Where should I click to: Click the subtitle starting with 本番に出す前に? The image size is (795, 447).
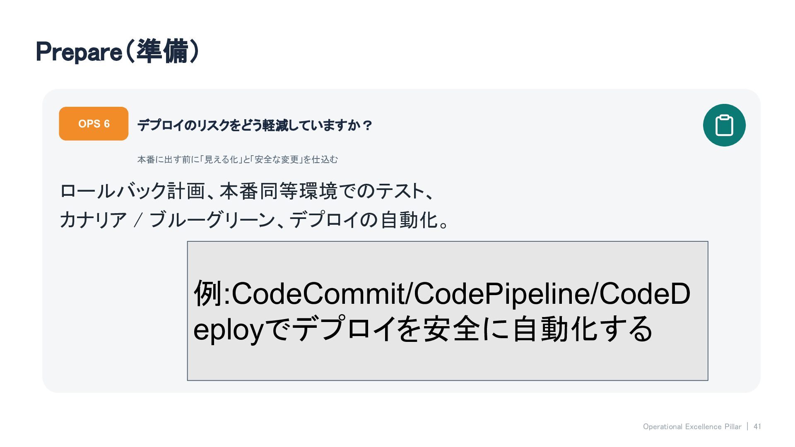tap(237, 159)
